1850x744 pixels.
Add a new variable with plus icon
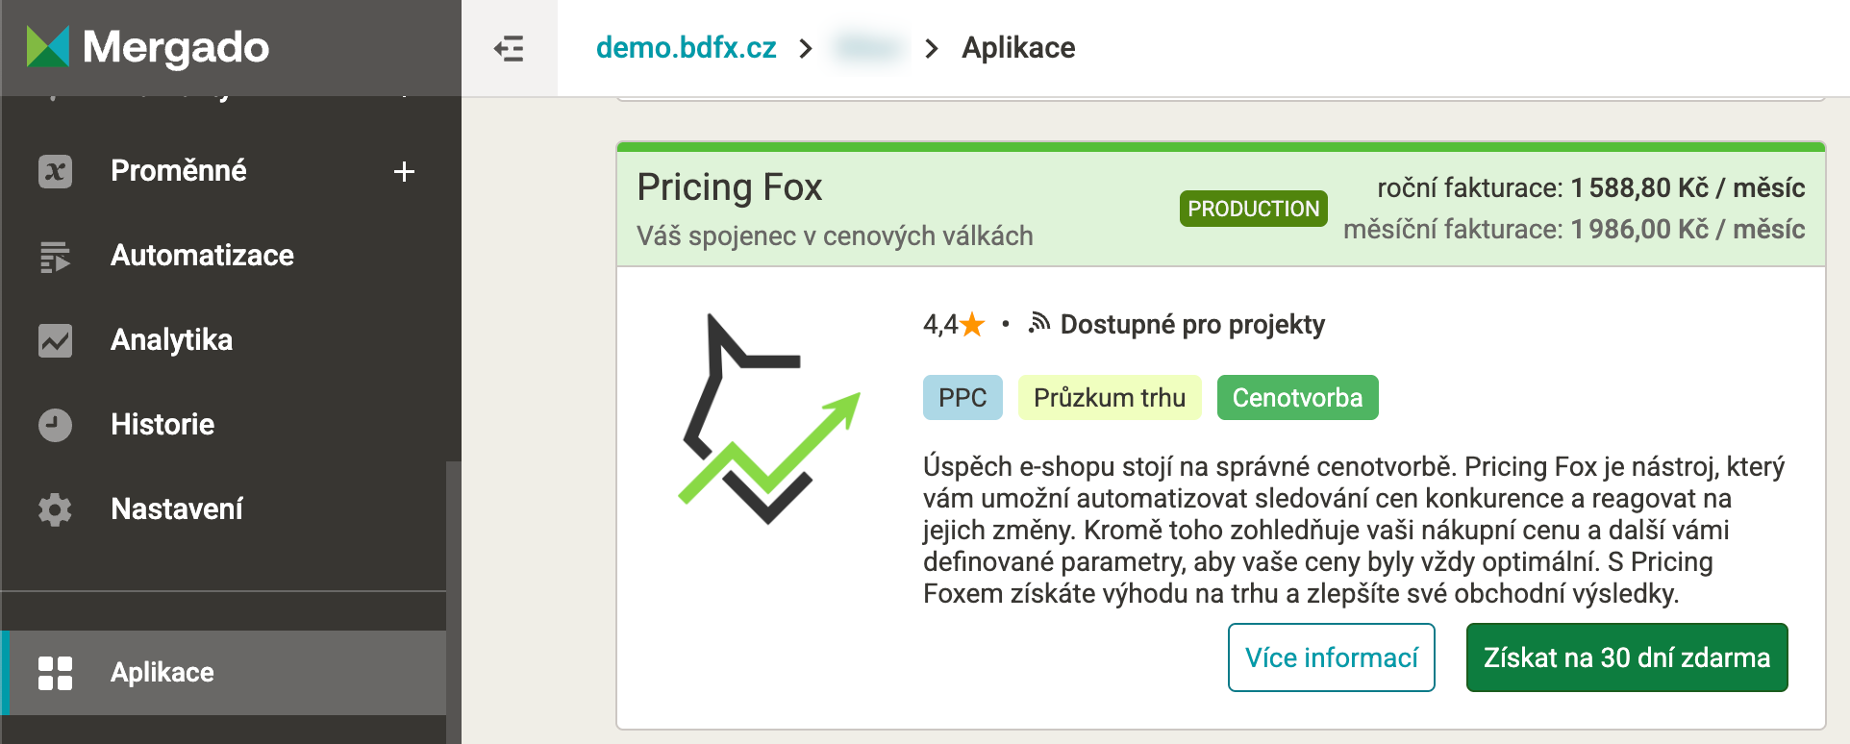(x=404, y=172)
